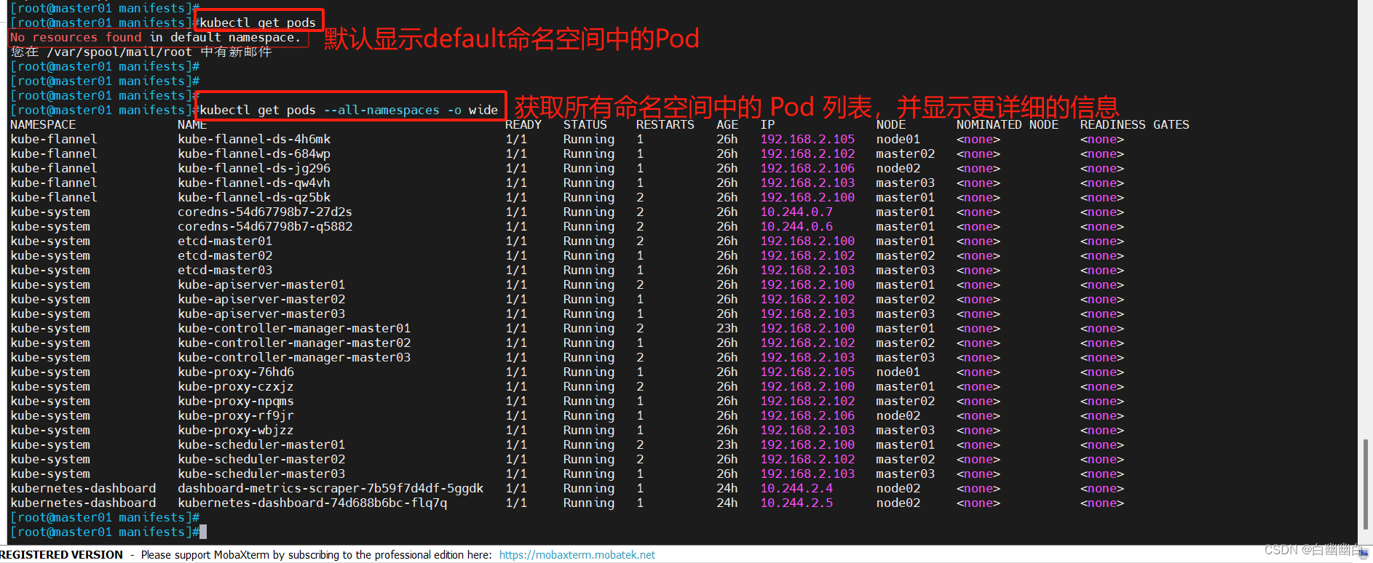1373x563 pixels.
Task: Click pod name kube-flannel-ds-684wp
Action: click(254, 153)
